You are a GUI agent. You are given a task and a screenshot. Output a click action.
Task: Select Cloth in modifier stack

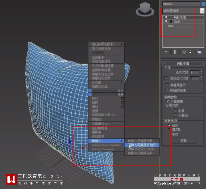click(177, 22)
